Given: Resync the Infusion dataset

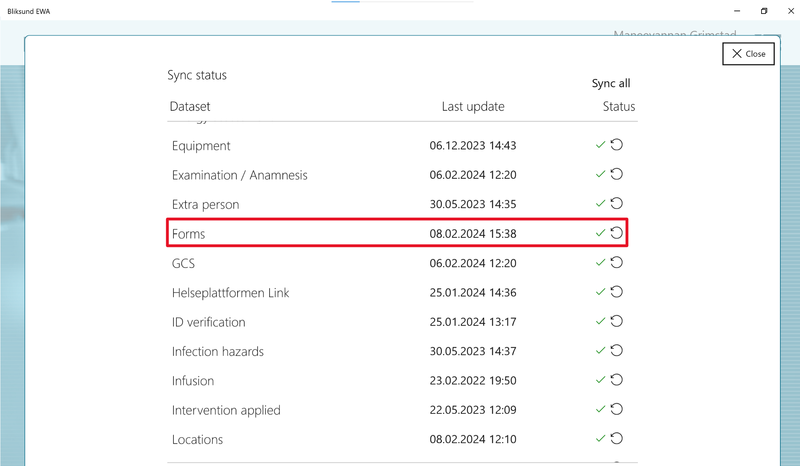Looking at the screenshot, I should 616,380.
